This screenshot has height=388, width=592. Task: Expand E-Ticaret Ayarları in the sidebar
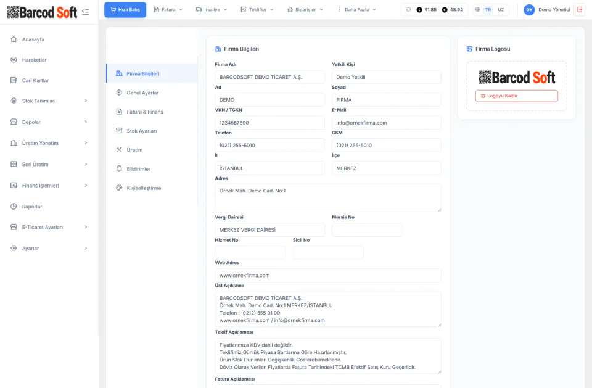(49, 227)
